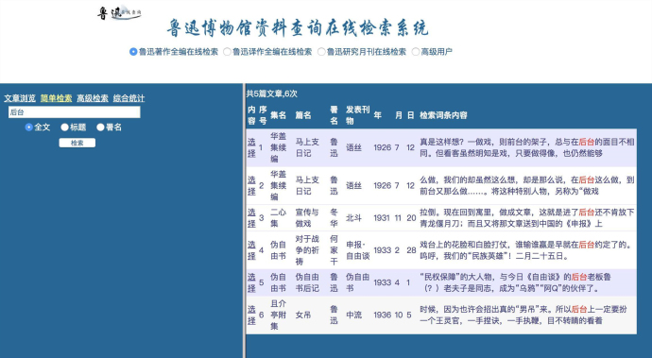Viewport: 652px width, 358px height.
Task: Click the 检索词条内容 column header
Action: [443, 115]
